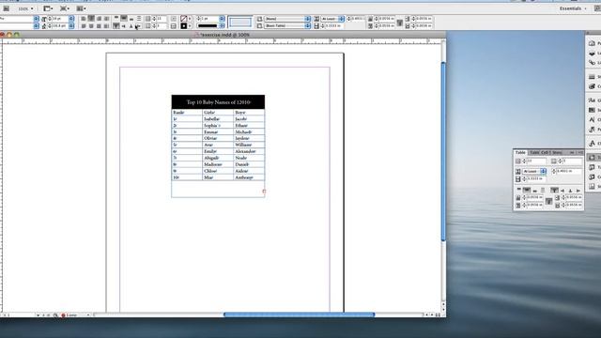Click the Unmerge Cells button
This screenshot has width=601, height=338.
coord(174,26)
